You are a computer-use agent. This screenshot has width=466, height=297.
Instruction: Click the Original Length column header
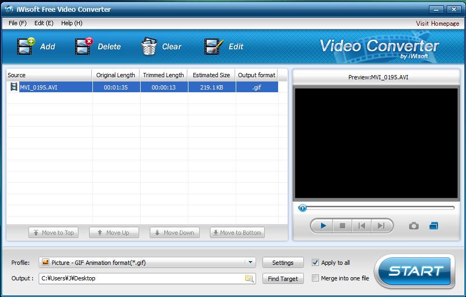click(115, 75)
